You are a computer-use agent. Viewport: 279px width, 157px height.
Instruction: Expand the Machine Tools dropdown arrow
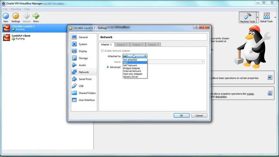(x=258, y=17)
